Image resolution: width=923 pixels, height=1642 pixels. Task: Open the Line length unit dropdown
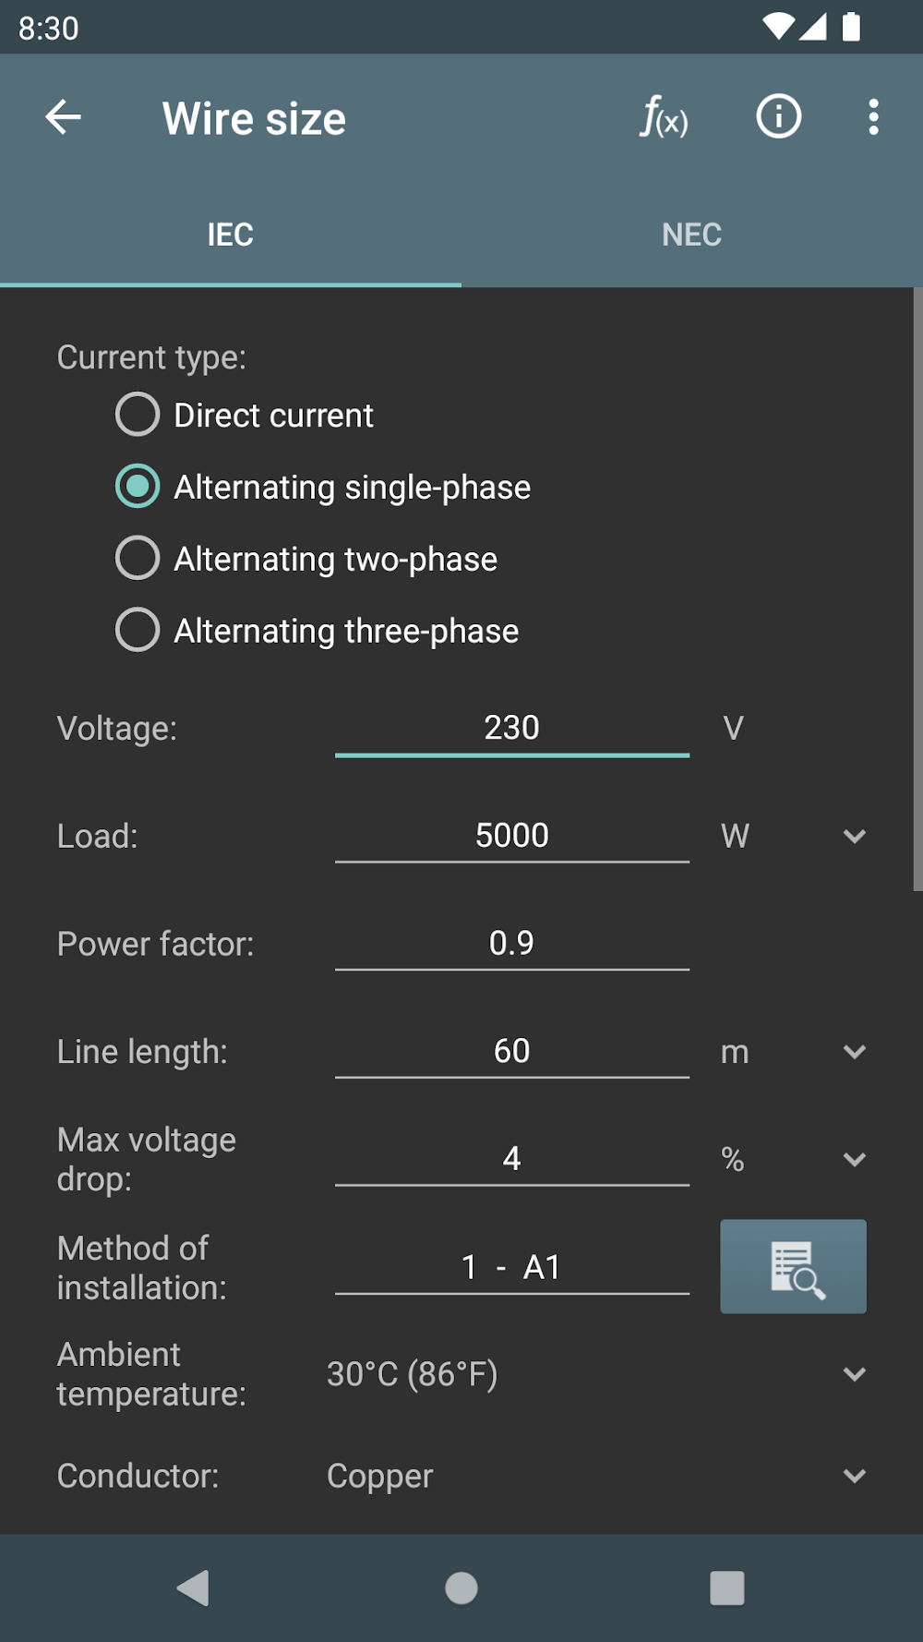pyautogui.click(x=854, y=1052)
